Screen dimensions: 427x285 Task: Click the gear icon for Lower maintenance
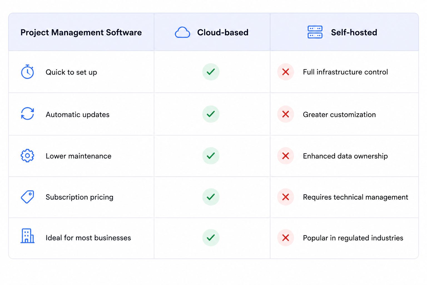[28, 156]
